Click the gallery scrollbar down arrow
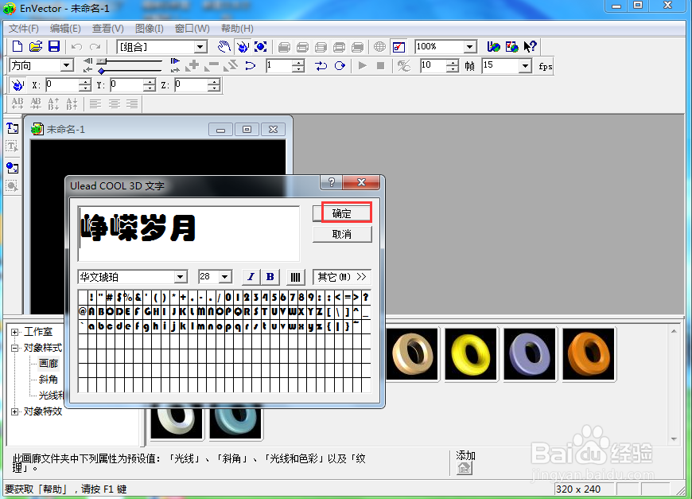The width and height of the screenshot is (692, 499). (674, 439)
